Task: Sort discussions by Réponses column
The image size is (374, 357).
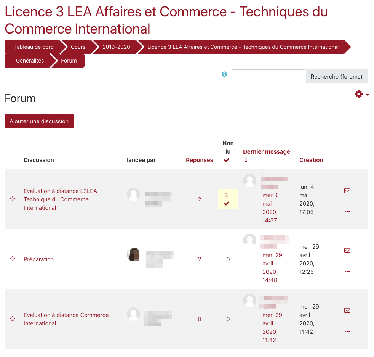Action: coord(199,160)
